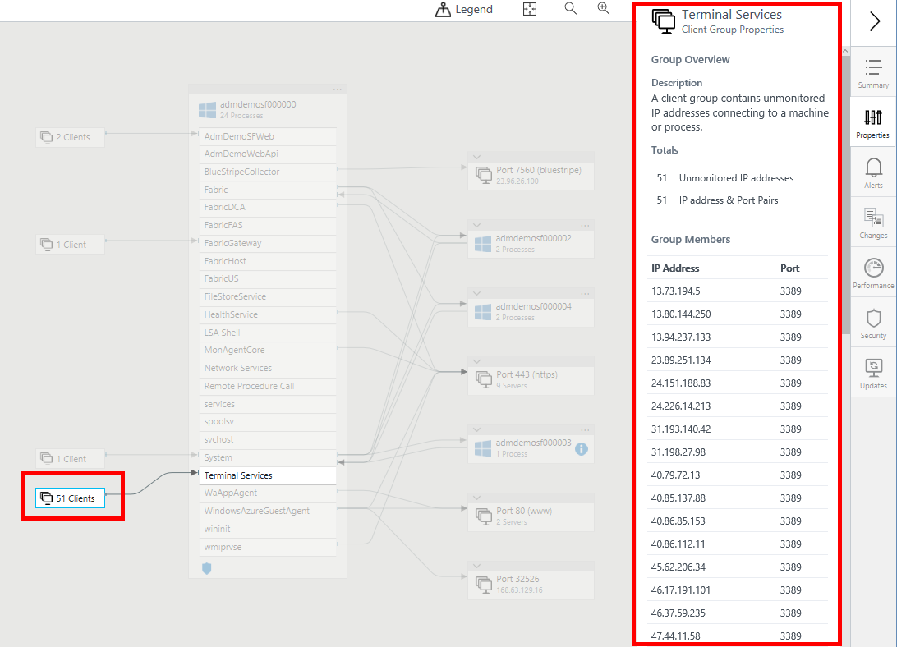
Task: Click the fit-to-screen icon
Action: tap(530, 9)
